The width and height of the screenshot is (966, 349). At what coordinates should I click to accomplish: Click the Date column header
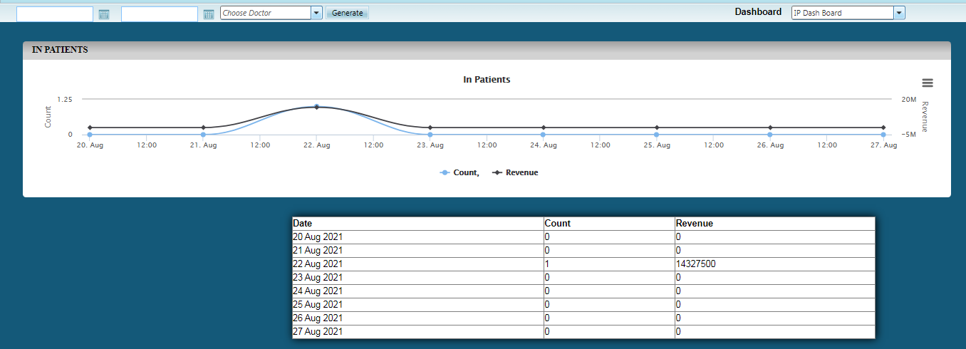pos(303,223)
